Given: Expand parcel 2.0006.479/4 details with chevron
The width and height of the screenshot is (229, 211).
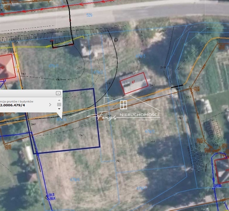Looking at the screenshot, I should tap(50, 105).
